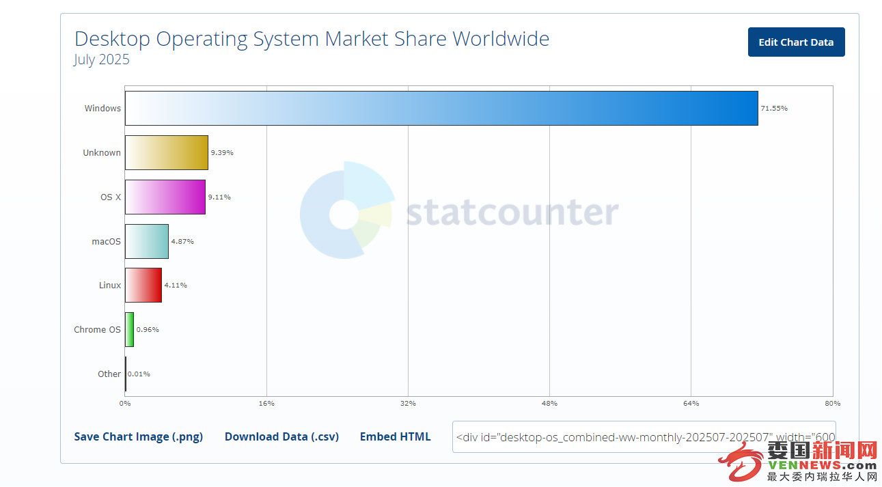Click the Unknown bar in the chart
882x487 pixels.
[x=167, y=152]
